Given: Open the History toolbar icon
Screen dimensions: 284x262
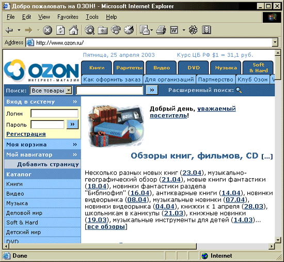Looking at the screenshot, I should pyautogui.click(x=129, y=30).
